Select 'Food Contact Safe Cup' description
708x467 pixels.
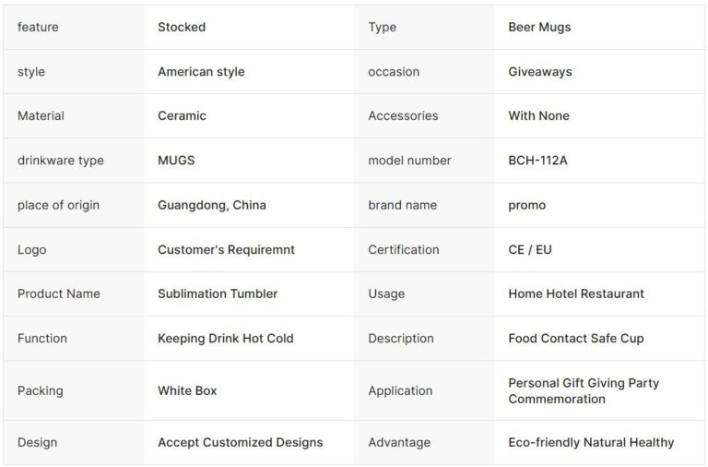(x=576, y=338)
